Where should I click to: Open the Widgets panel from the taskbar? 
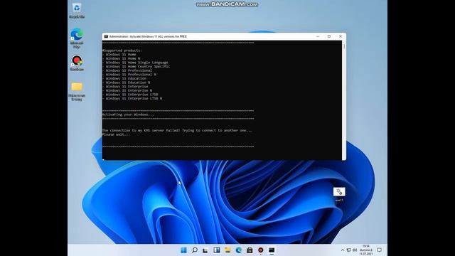click(x=216, y=250)
